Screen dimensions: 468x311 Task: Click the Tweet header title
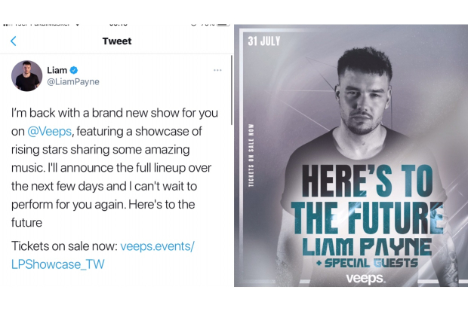coord(117,41)
